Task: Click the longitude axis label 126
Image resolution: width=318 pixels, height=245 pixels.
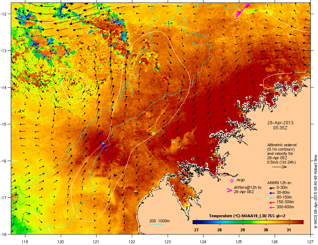Action: [x=275, y=241]
